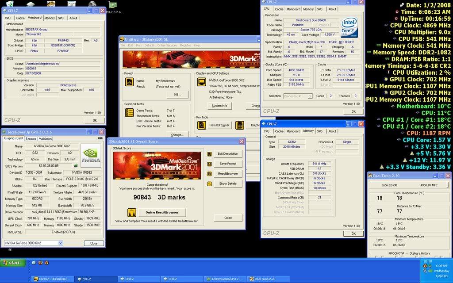Screen dimensions: 453x283
Task: Click the Display and CPU Settings monitor icon
Action: tap(201, 82)
